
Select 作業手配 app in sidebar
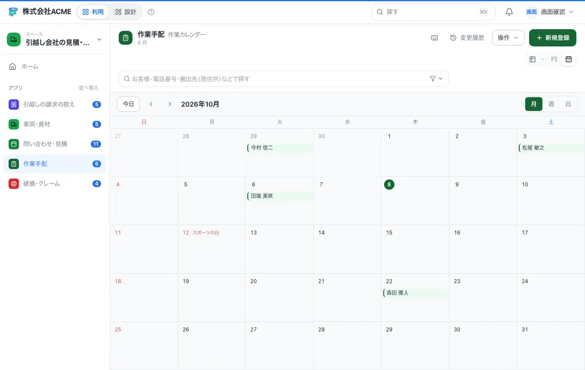click(x=55, y=164)
